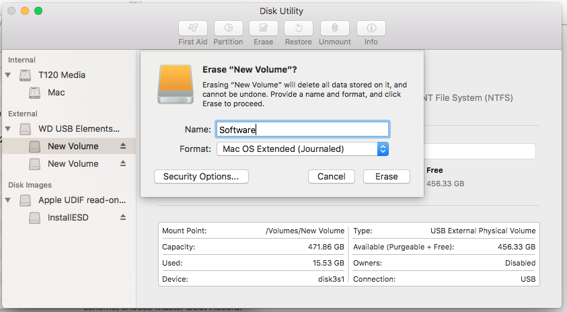
Task: Click the WD USB Elements drive icon
Action: click(26, 129)
